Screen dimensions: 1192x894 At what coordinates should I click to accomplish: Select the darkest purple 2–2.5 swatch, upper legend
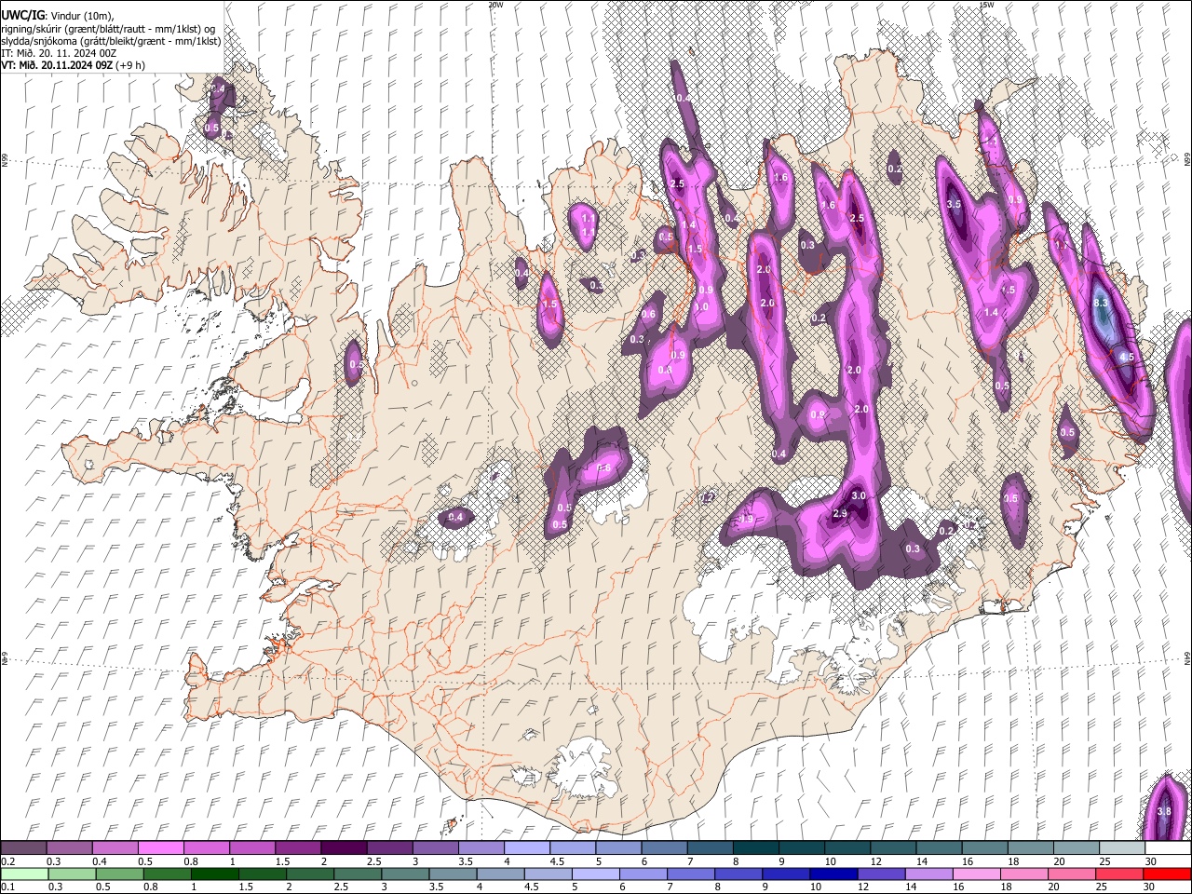pyautogui.click(x=344, y=848)
